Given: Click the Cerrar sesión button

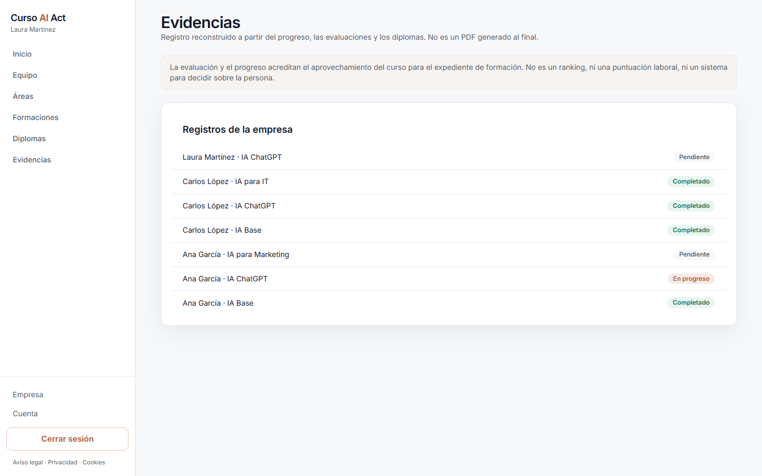Looking at the screenshot, I should tap(67, 439).
